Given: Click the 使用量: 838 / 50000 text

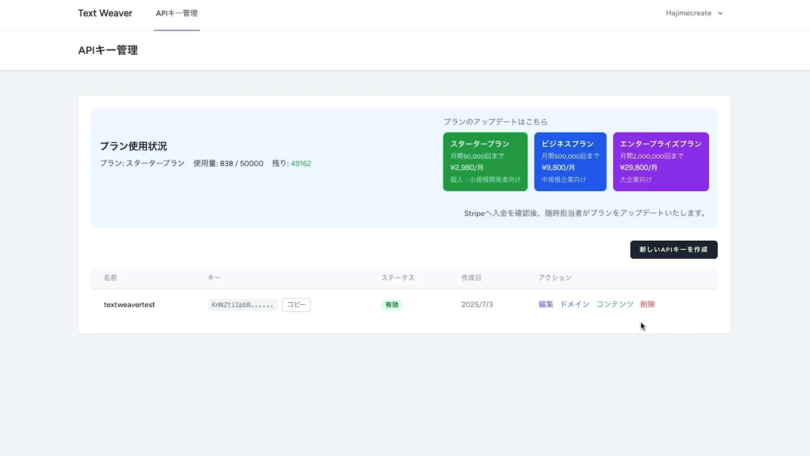Looking at the screenshot, I should (x=228, y=163).
